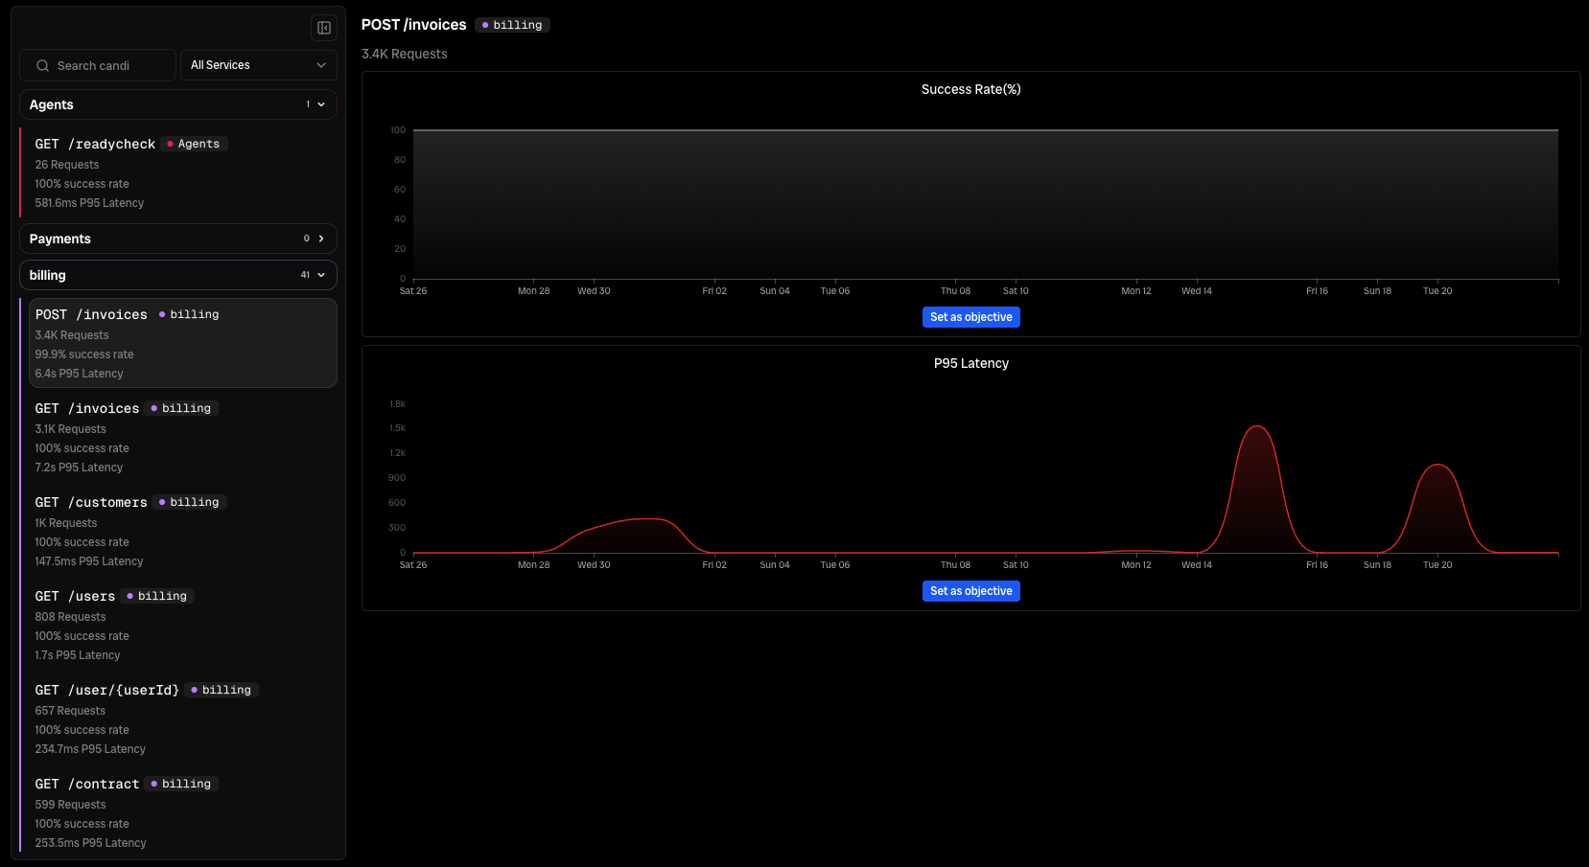Click '147.5ms P95 Latency' text
The width and height of the screenshot is (1589, 867).
point(89,561)
